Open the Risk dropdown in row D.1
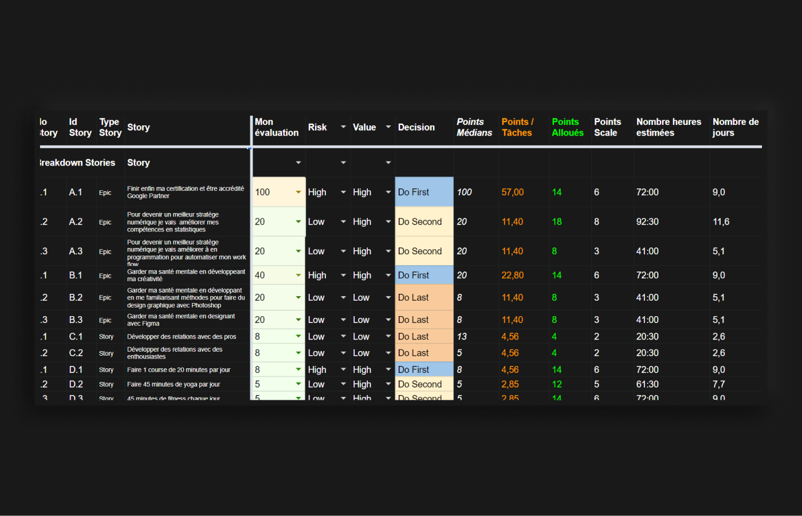The image size is (802, 516). click(x=343, y=370)
